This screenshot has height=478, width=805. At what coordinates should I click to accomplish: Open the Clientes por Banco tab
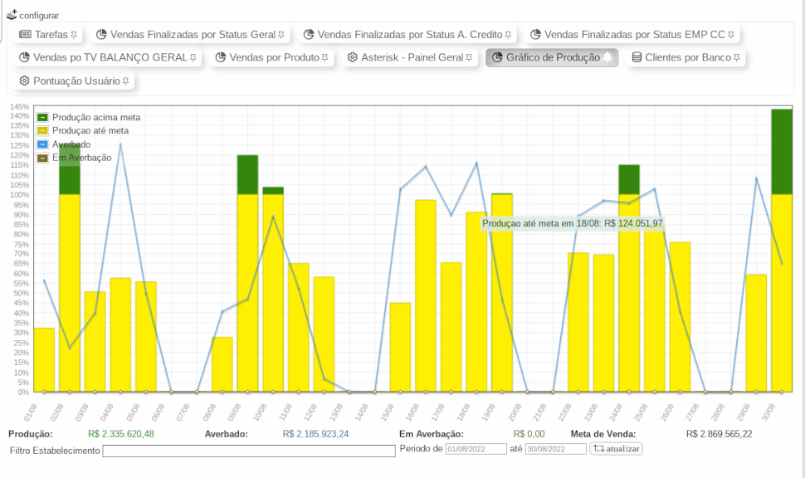[x=685, y=57]
